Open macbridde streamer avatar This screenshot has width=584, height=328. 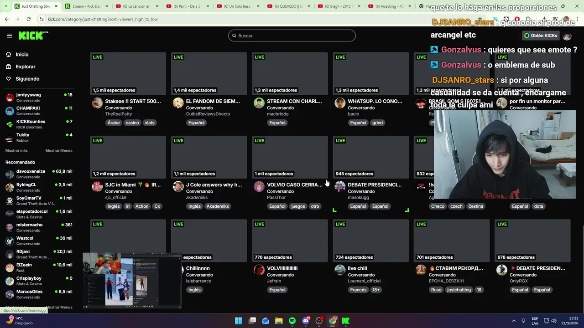coord(259,103)
